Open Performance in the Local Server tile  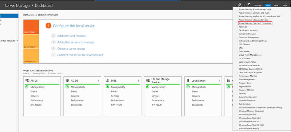pyautogui.click(x=198, y=100)
